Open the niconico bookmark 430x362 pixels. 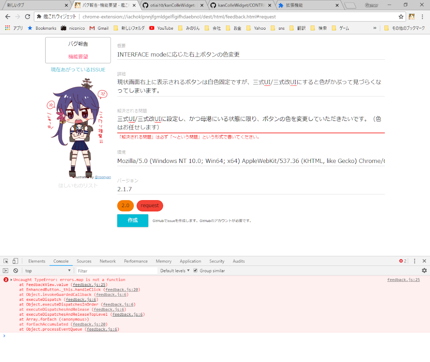[x=73, y=28]
